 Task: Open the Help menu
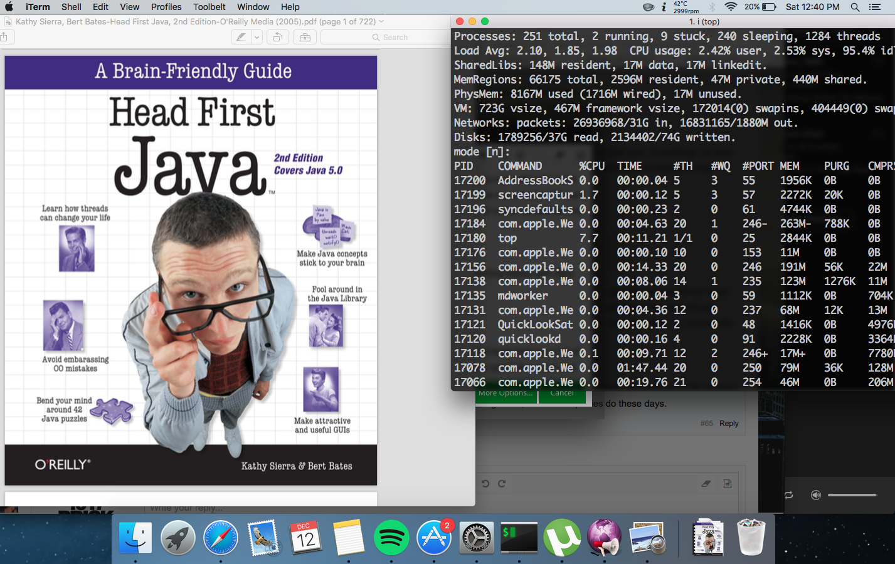pyautogui.click(x=290, y=7)
